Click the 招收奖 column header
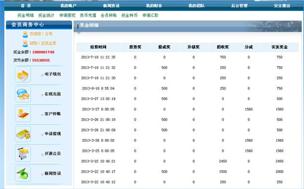Screen dimensions: 304x189 click(x=223, y=47)
